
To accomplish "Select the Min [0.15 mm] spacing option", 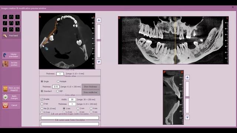I will (42, 108).
